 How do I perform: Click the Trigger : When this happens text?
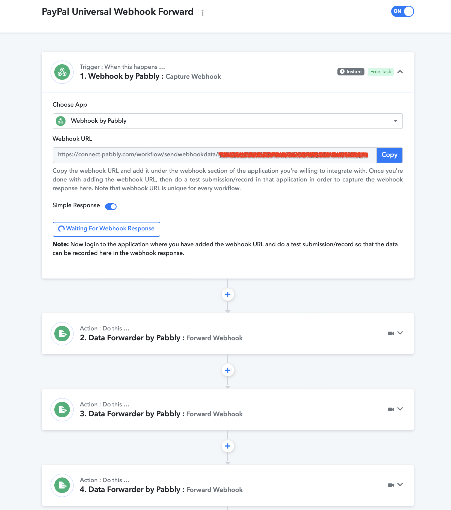122,67
